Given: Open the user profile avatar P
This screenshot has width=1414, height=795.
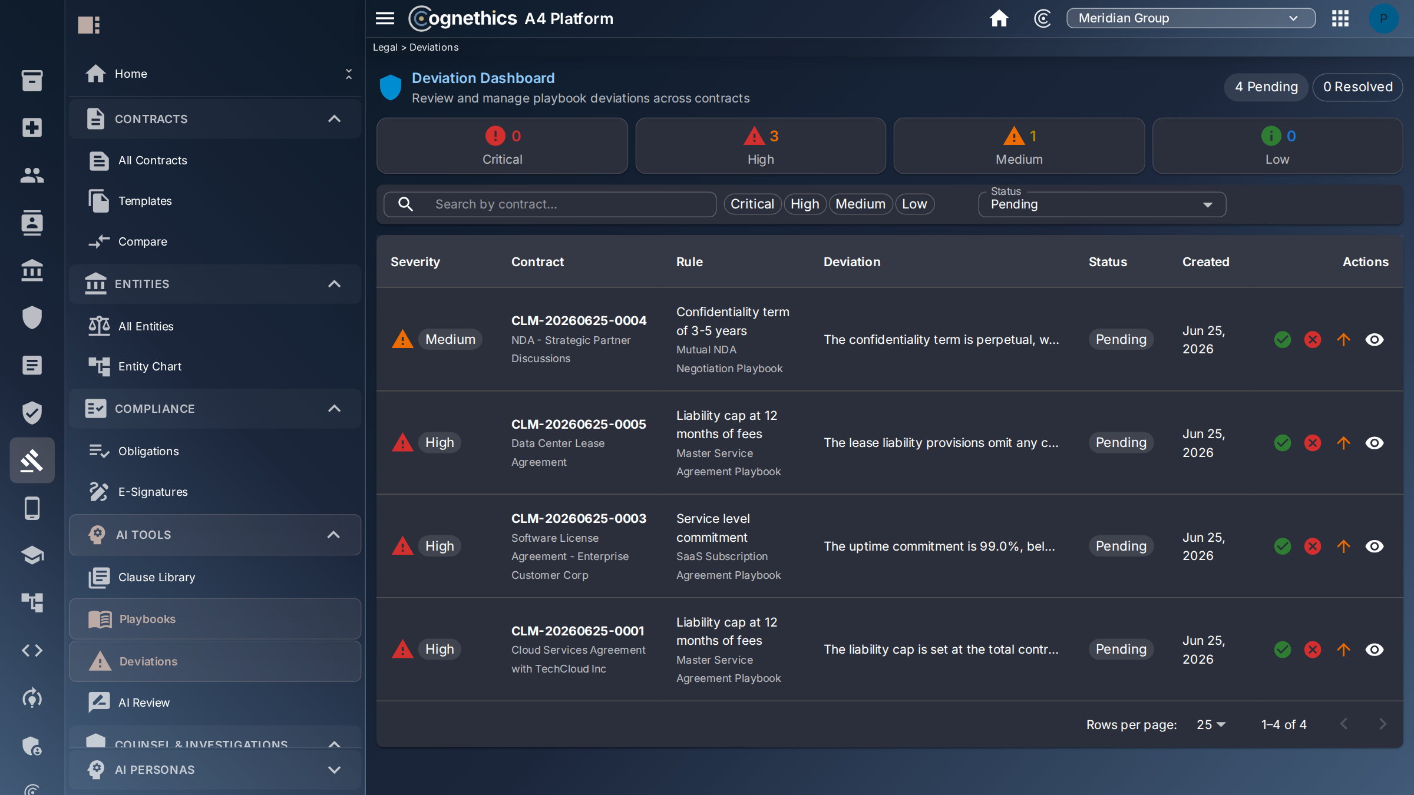Looking at the screenshot, I should pyautogui.click(x=1383, y=18).
